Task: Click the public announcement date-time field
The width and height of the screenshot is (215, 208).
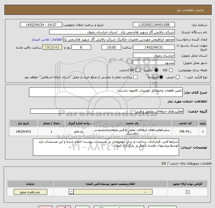Action: coord(41,25)
